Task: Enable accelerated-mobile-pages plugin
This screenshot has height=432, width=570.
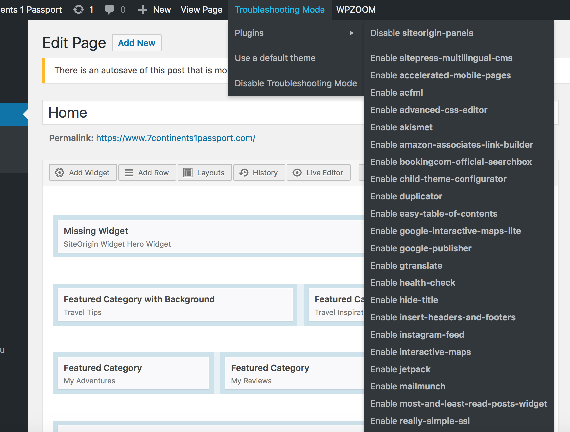Action: coord(440,75)
